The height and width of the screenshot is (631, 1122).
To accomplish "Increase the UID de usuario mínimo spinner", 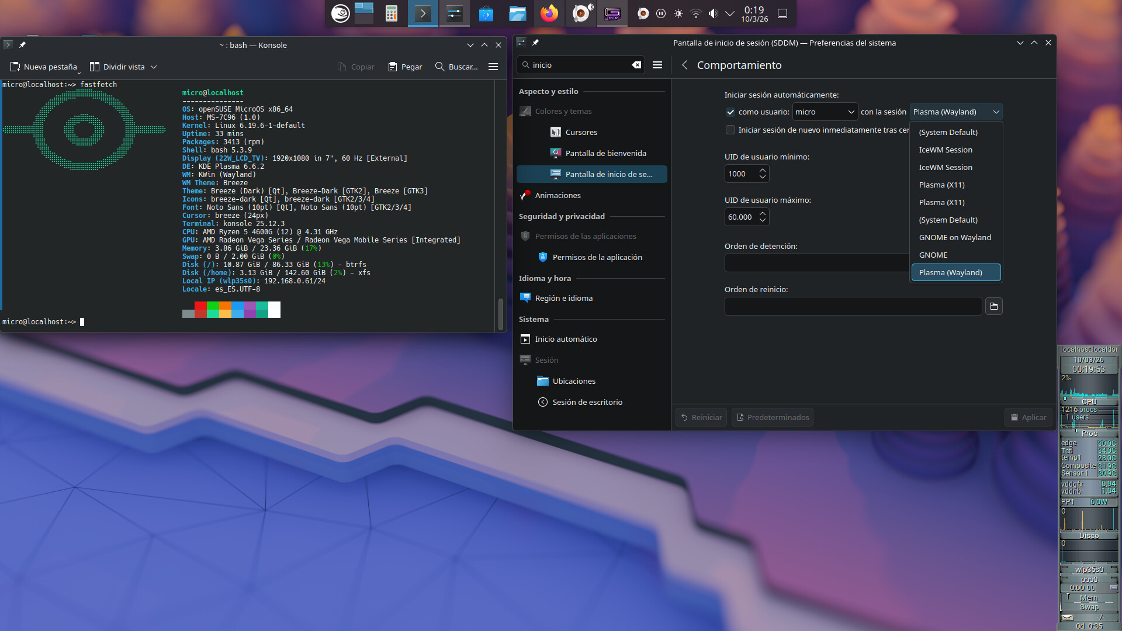I will [763, 170].
